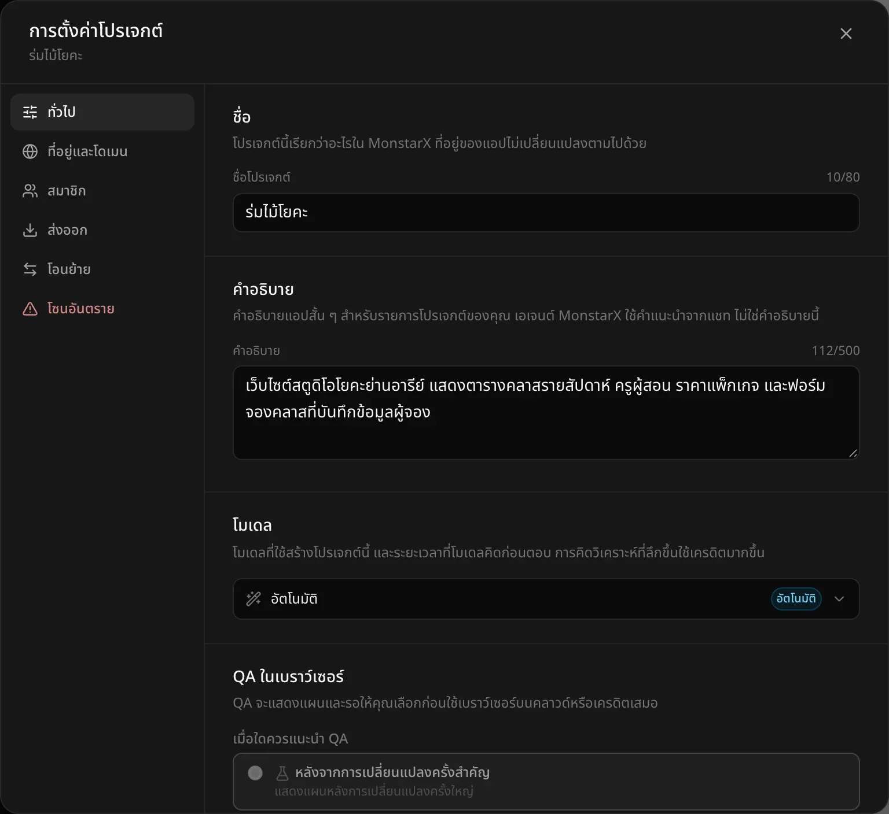Open the โมเดล dropdown set to อัตโนมัติ
Image resolution: width=889 pixels, height=814 pixels.
(x=546, y=599)
